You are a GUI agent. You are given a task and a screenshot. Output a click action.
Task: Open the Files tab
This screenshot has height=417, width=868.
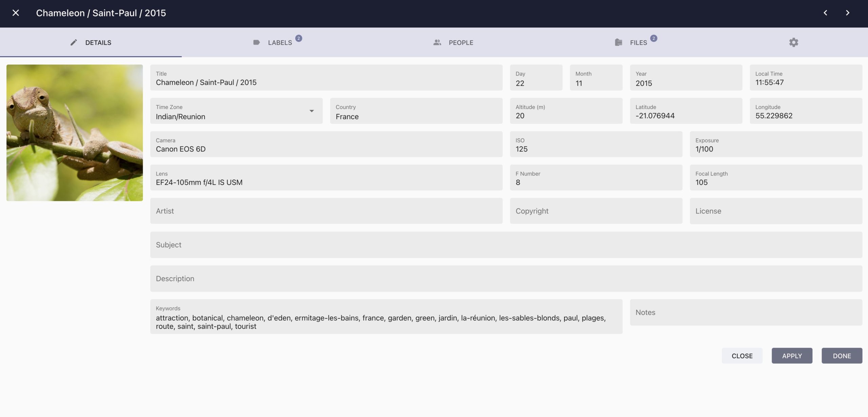[x=638, y=43]
